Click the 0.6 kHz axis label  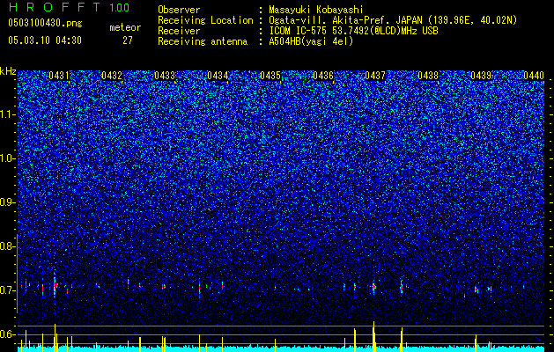coord(6,334)
